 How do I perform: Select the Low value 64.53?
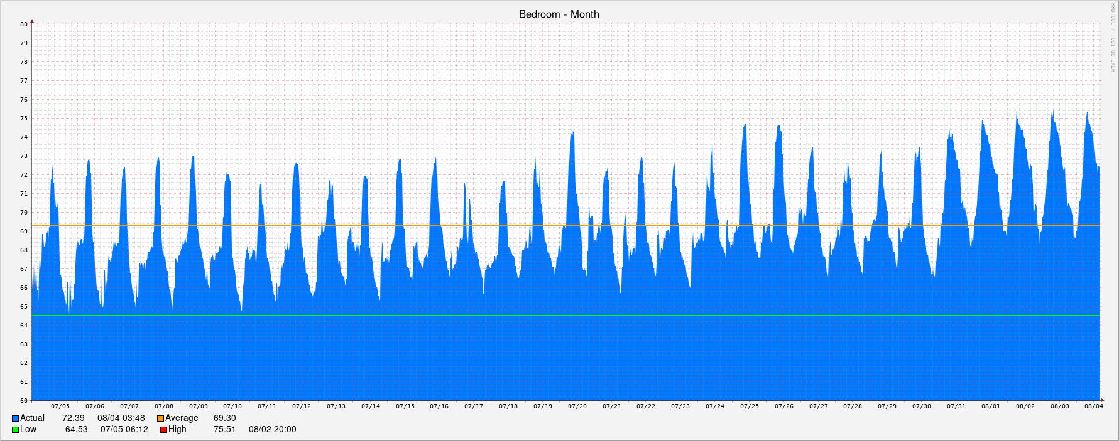77,429
